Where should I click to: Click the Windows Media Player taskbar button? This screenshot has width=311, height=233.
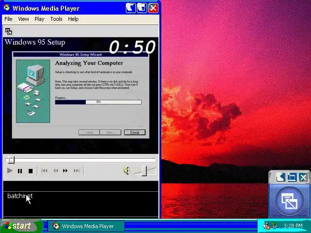point(86,226)
